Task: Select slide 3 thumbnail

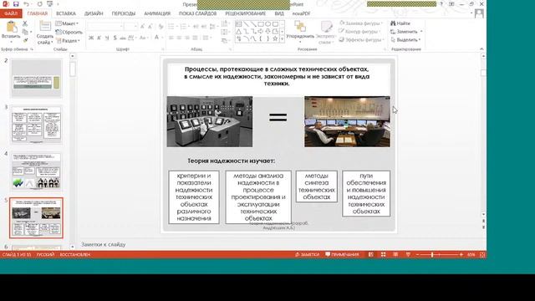Action: (x=37, y=125)
